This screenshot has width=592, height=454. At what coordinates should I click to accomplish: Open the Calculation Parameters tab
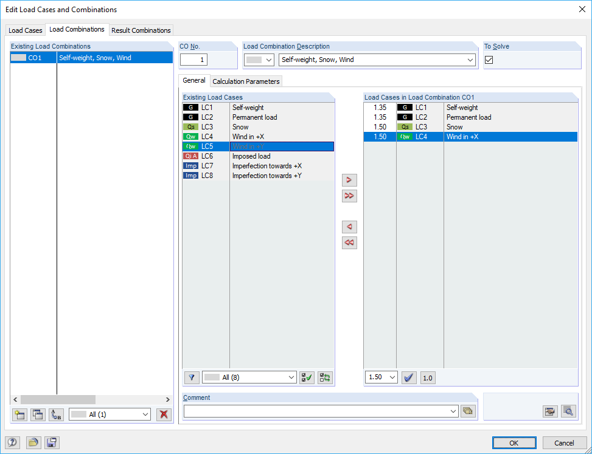tap(246, 81)
